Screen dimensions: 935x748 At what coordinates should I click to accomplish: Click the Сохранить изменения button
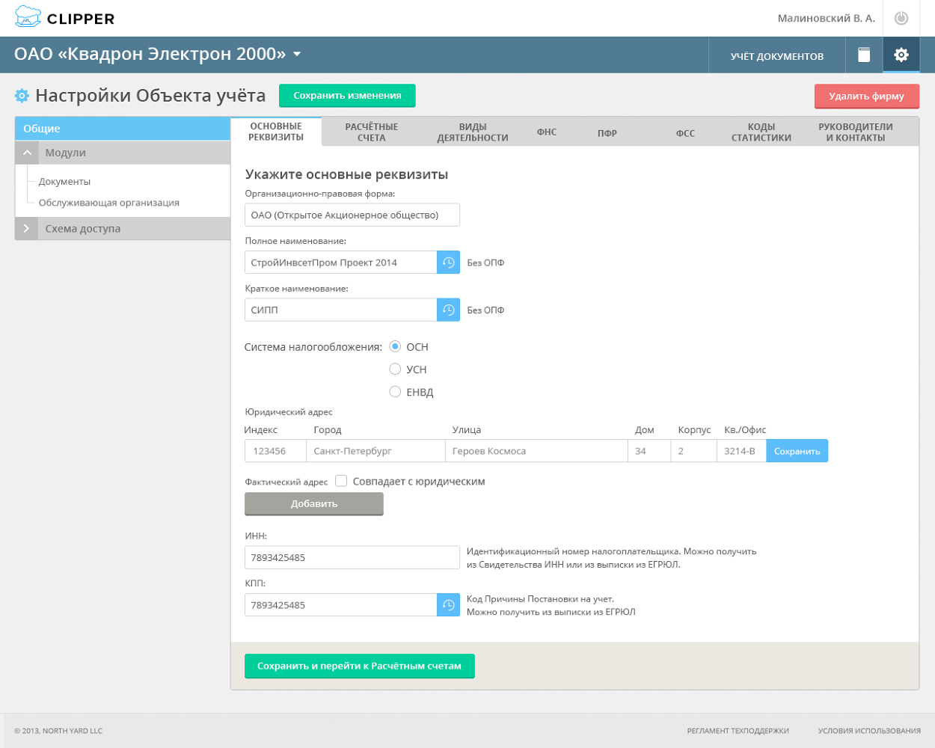(x=347, y=96)
